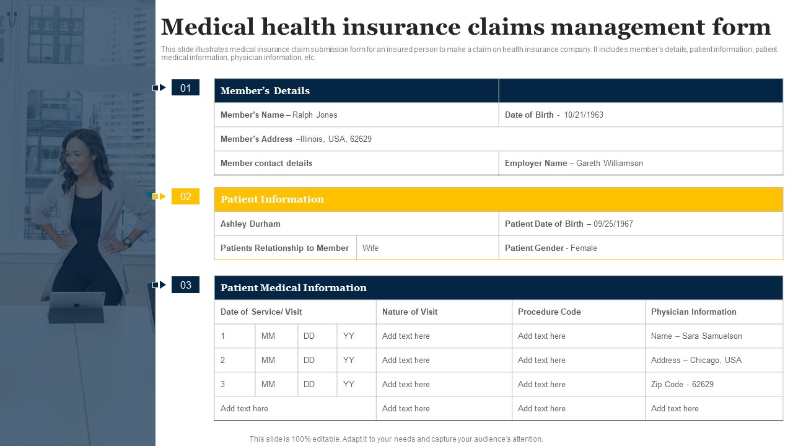Select the Address Chicago, USA cell

(714, 360)
